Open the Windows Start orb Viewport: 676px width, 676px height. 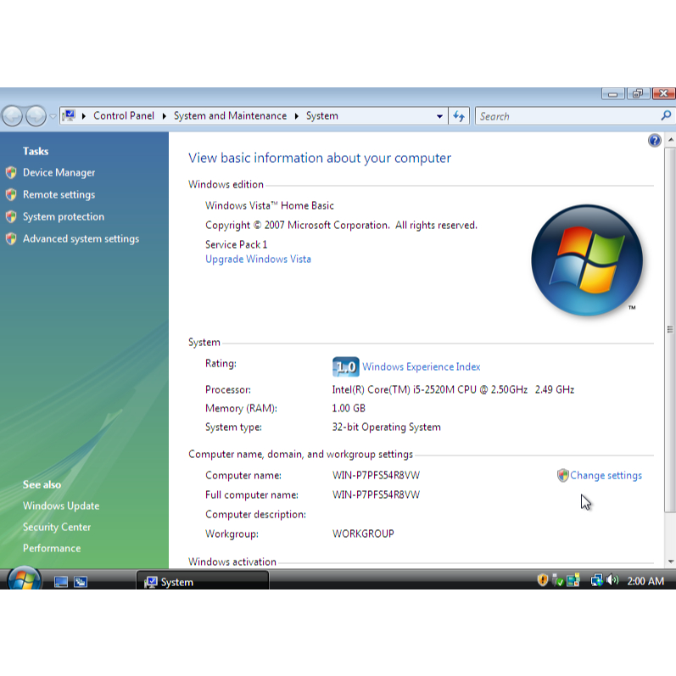[x=24, y=579]
